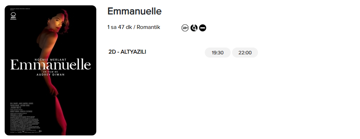
Task: Open the Emmanuelle movie poster
Action: click(x=51, y=70)
